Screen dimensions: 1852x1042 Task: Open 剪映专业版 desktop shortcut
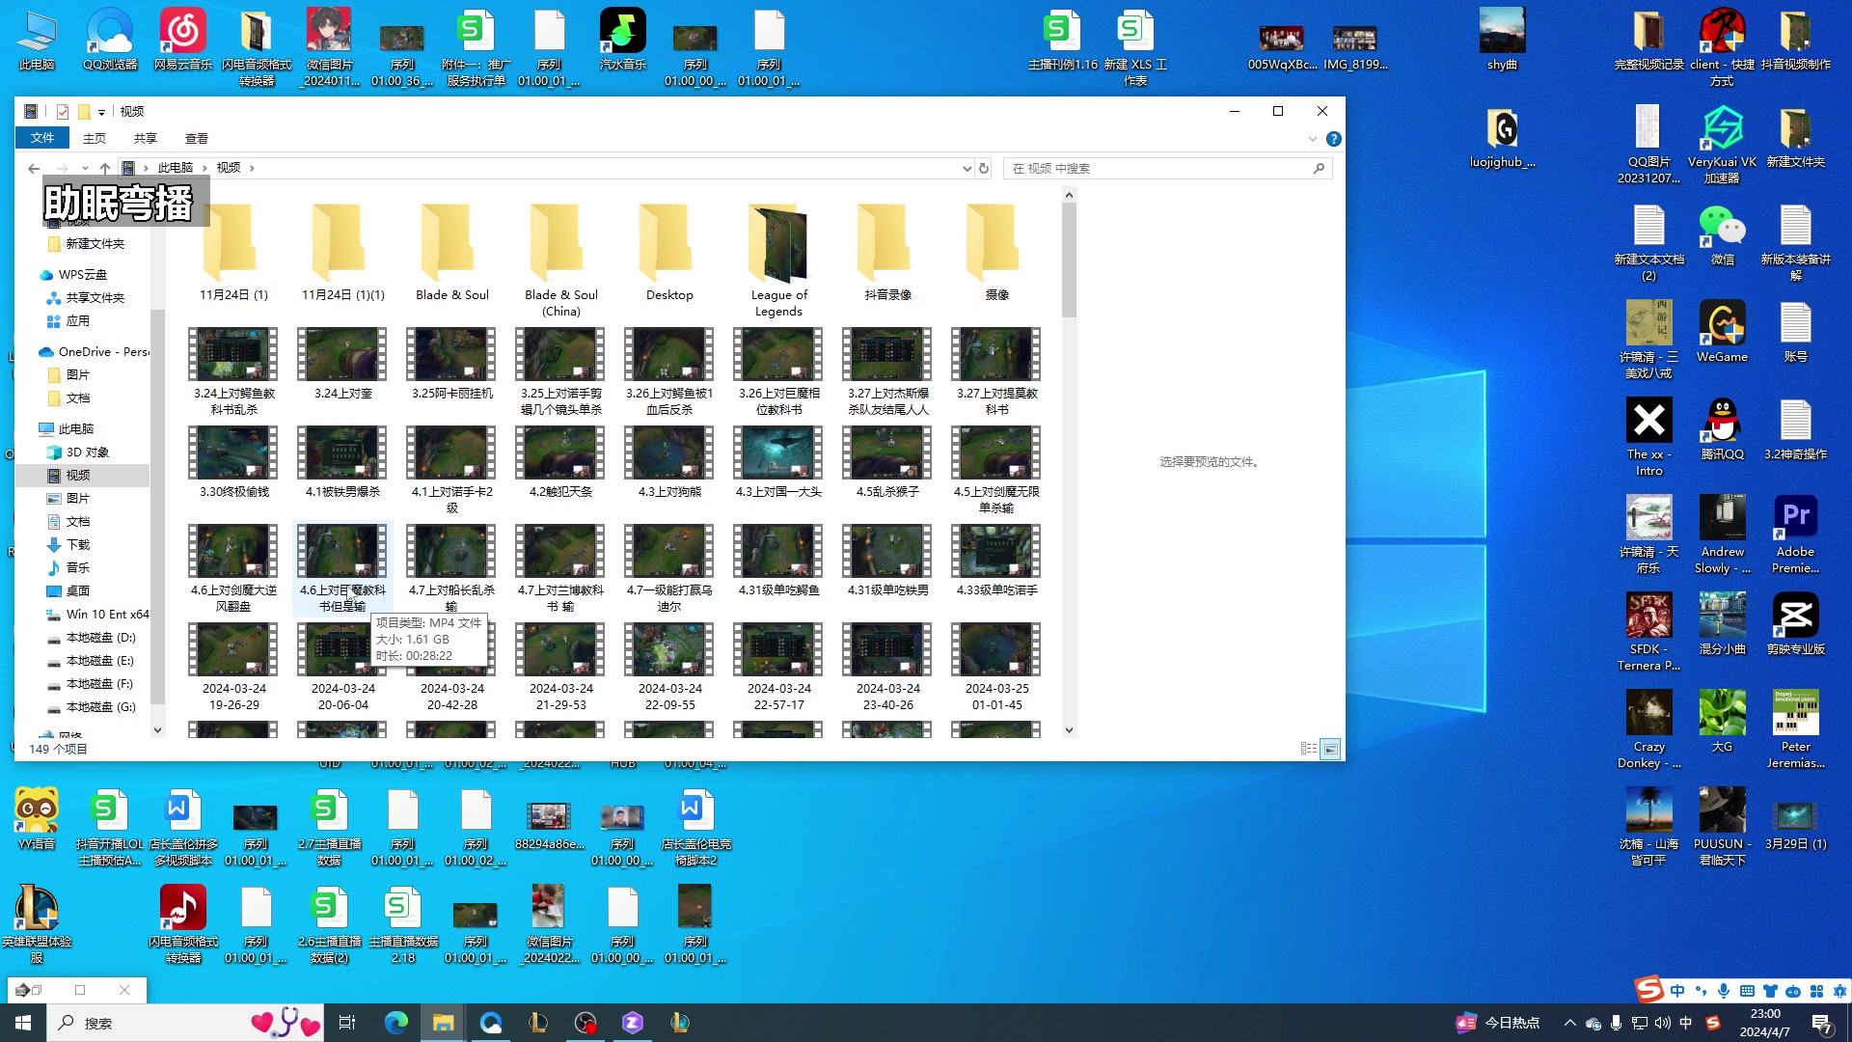click(x=1795, y=624)
